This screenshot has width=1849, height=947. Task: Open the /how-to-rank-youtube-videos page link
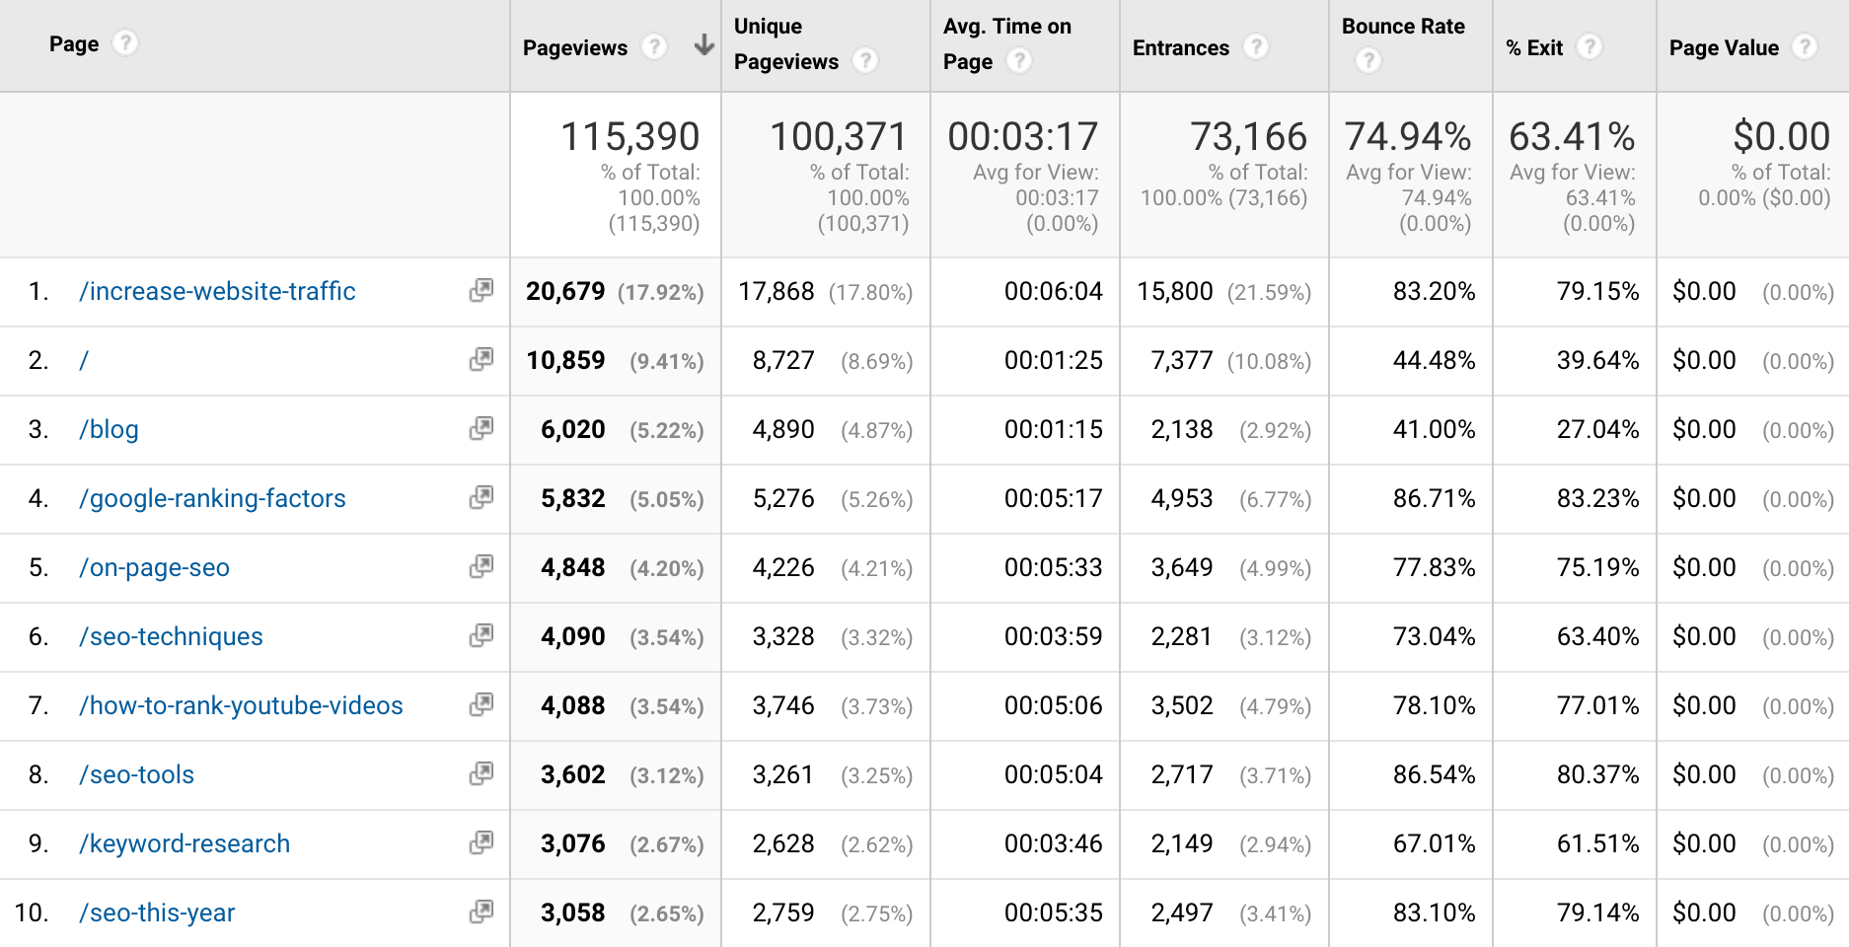[241, 705]
